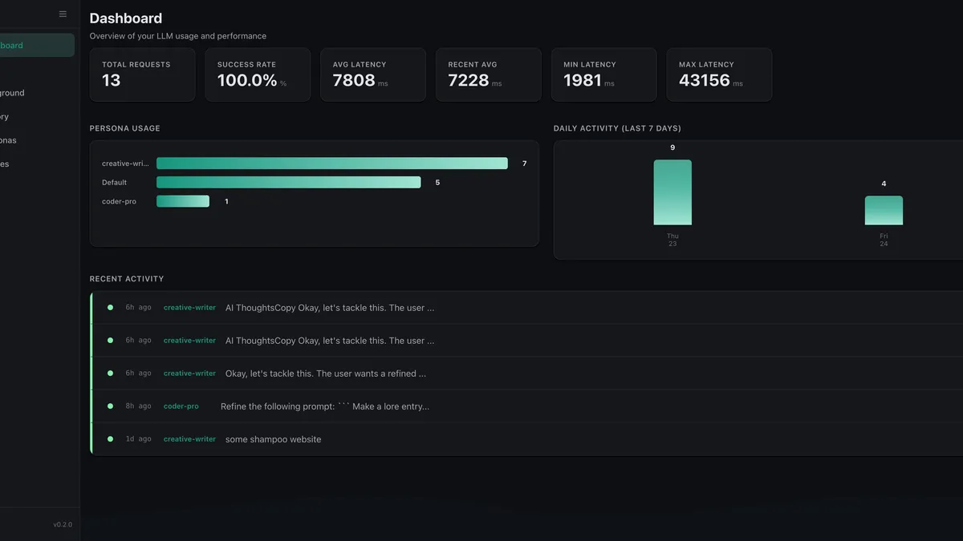The image size is (963, 541).
Task: Open the Personas sidebar item
Action: (36, 140)
